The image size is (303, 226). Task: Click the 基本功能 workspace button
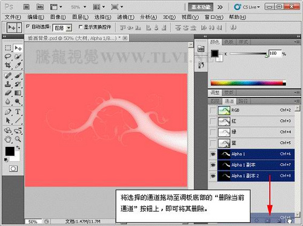pyautogui.click(x=201, y=7)
